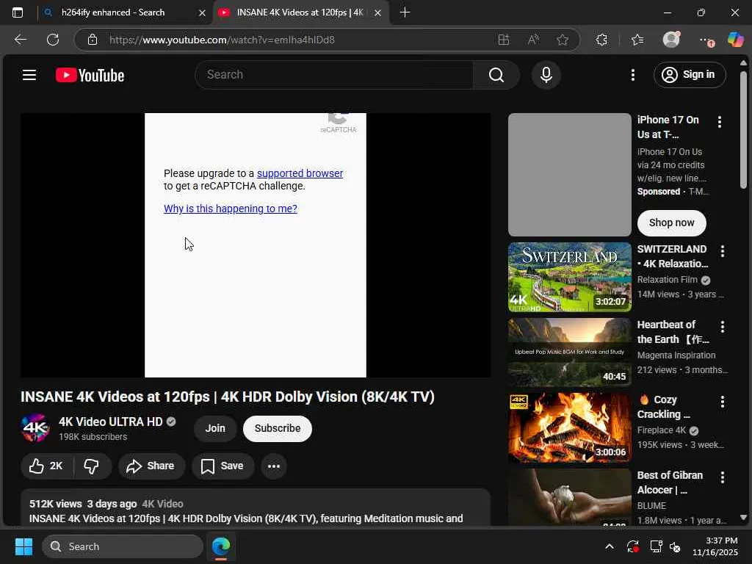Subscribe to 4K Video ULTRA HD
The image size is (752, 564).
coord(277,428)
